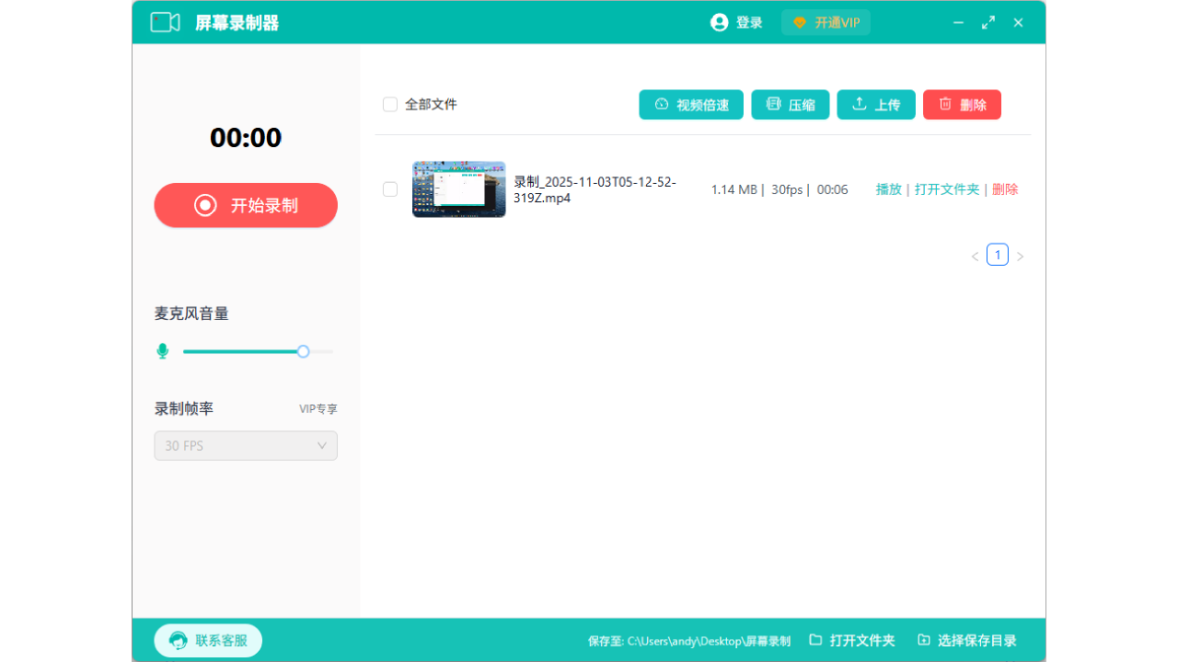Open the 30 FPS frame rate dropdown
Screen dimensions: 1178x662
pyautogui.click(x=246, y=445)
